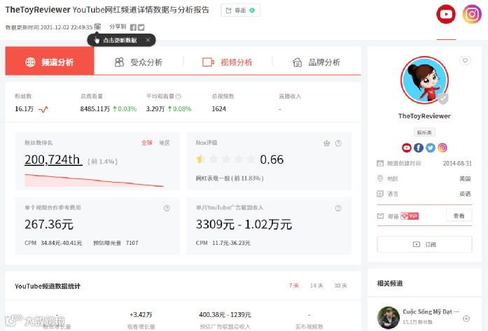This screenshot has width=488, height=331.
Task: Click the TheToyReviewer channel name
Action: pyautogui.click(x=424, y=116)
